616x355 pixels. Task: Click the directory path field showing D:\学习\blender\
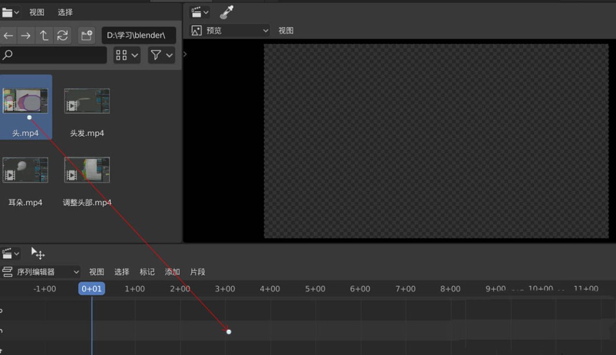point(138,35)
